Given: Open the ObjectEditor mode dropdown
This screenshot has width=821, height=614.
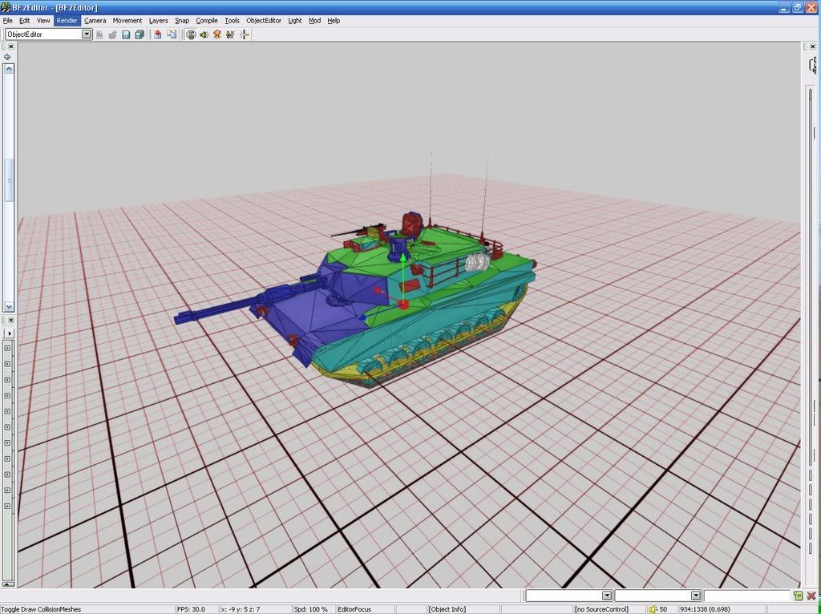Looking at the screenshot, I should [x=87, y=34].
